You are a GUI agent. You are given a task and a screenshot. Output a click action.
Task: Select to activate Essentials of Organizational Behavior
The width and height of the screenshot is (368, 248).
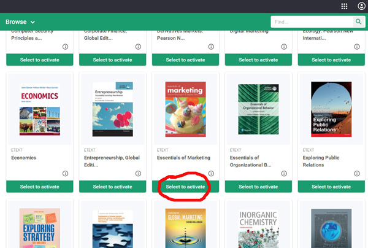click(x=258, y=187)
